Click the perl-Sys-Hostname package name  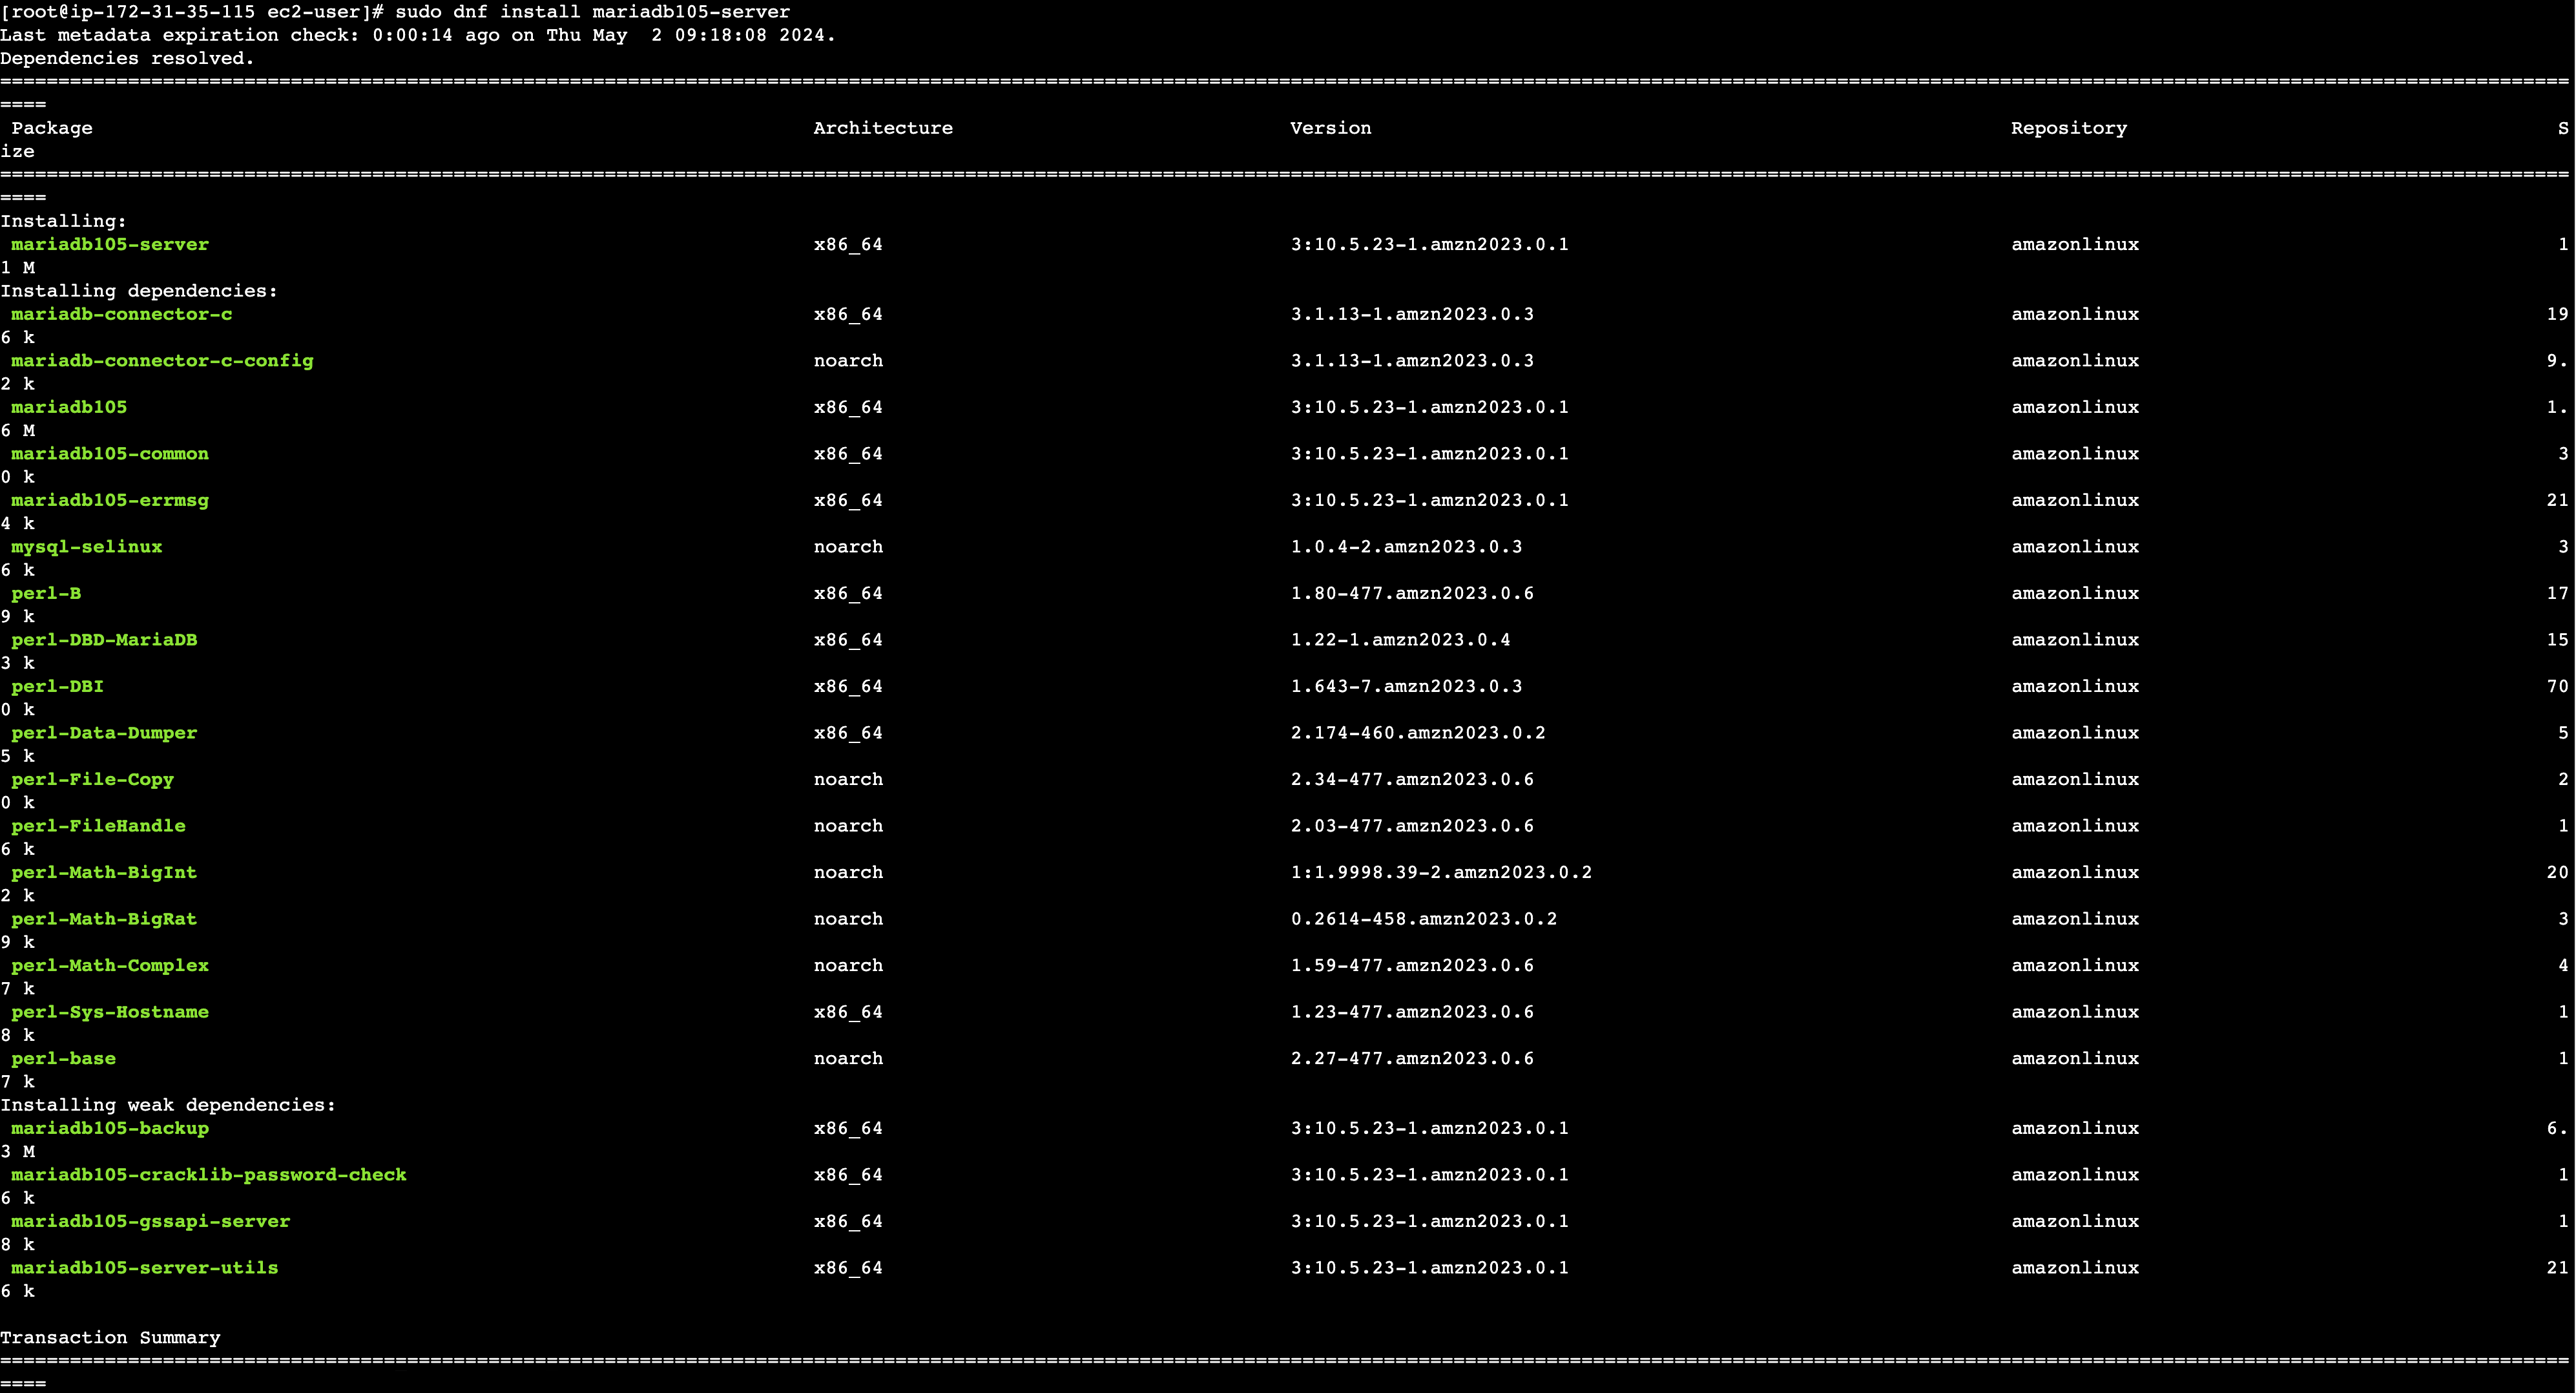pos(110,1012)
